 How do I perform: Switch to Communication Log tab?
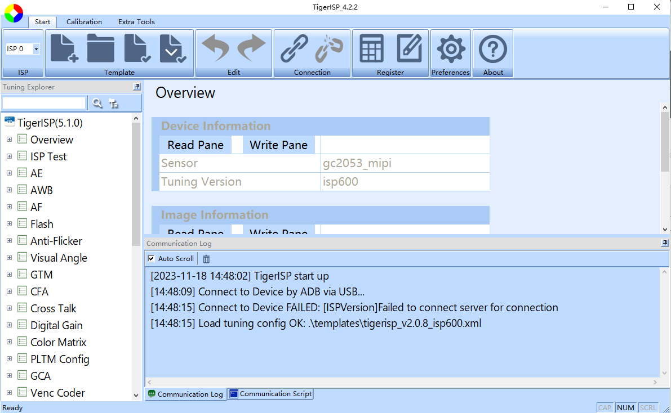pyautogui.click(x=186, y=394)
